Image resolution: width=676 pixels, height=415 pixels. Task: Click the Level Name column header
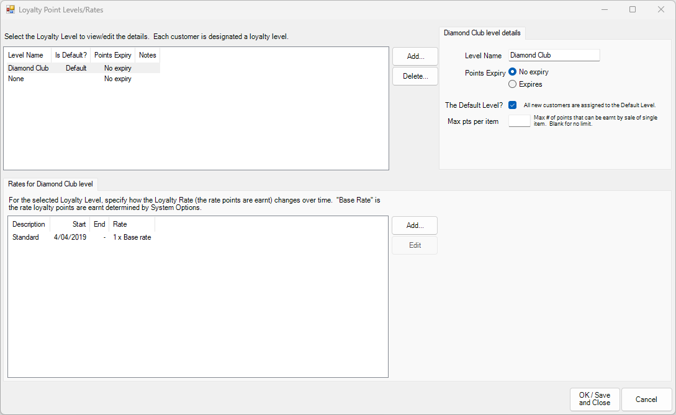(25, 55)
